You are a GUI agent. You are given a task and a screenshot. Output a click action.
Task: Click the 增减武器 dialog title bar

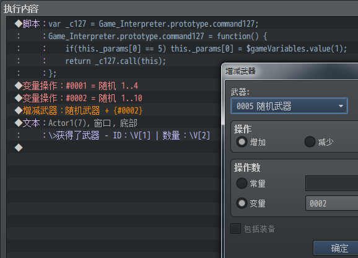[290, 71]
